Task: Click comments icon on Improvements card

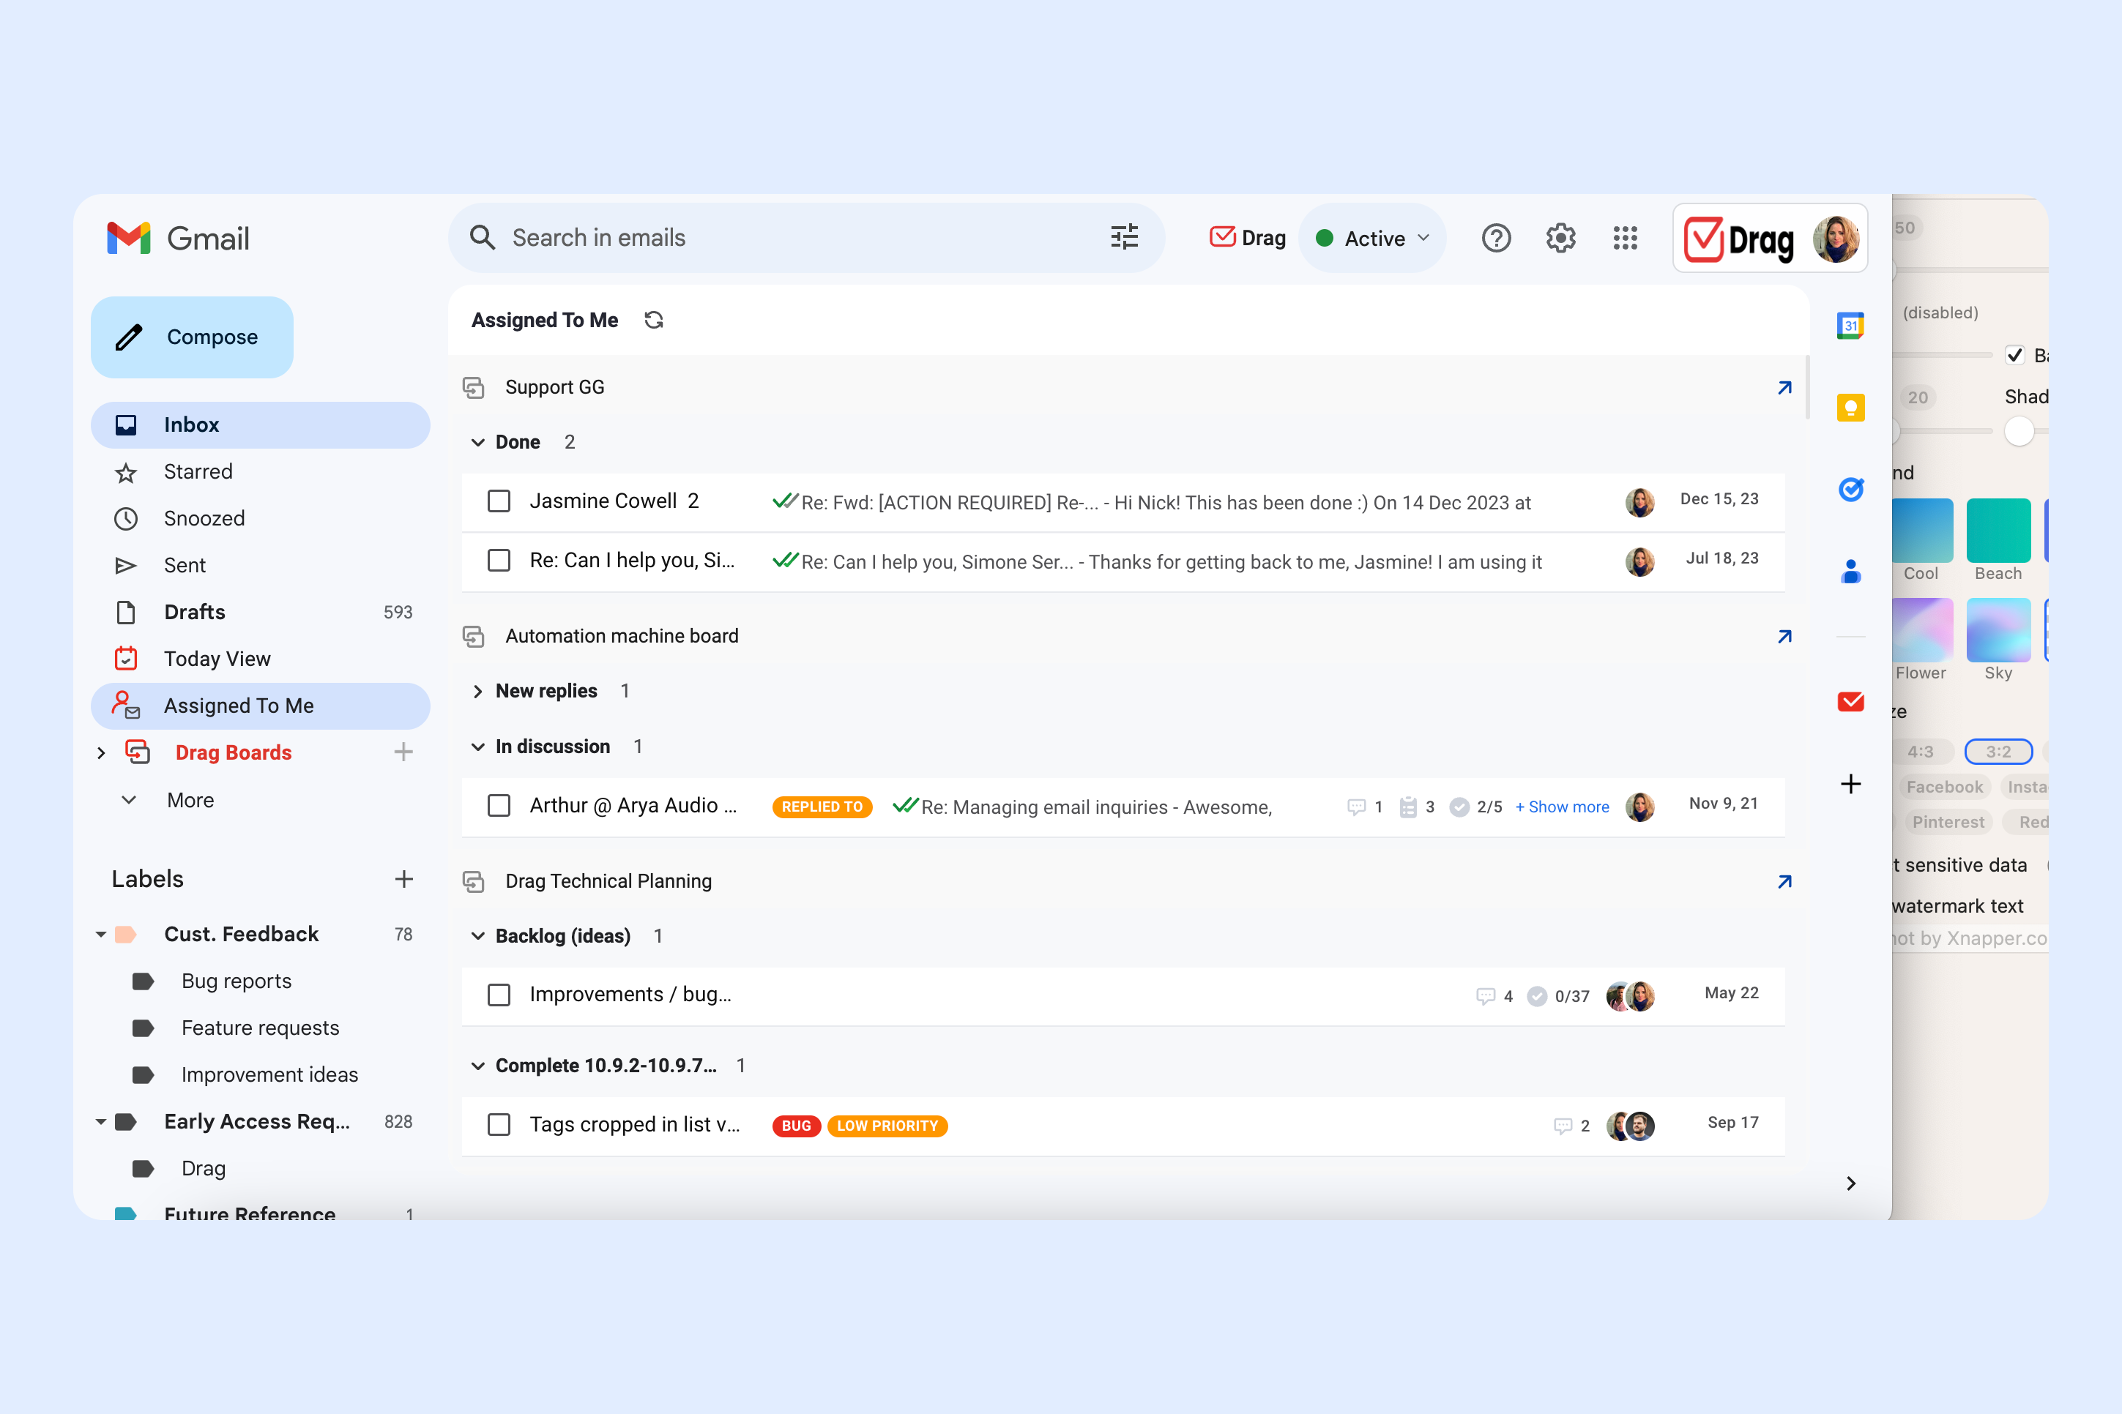Action: pos(1485,995)
